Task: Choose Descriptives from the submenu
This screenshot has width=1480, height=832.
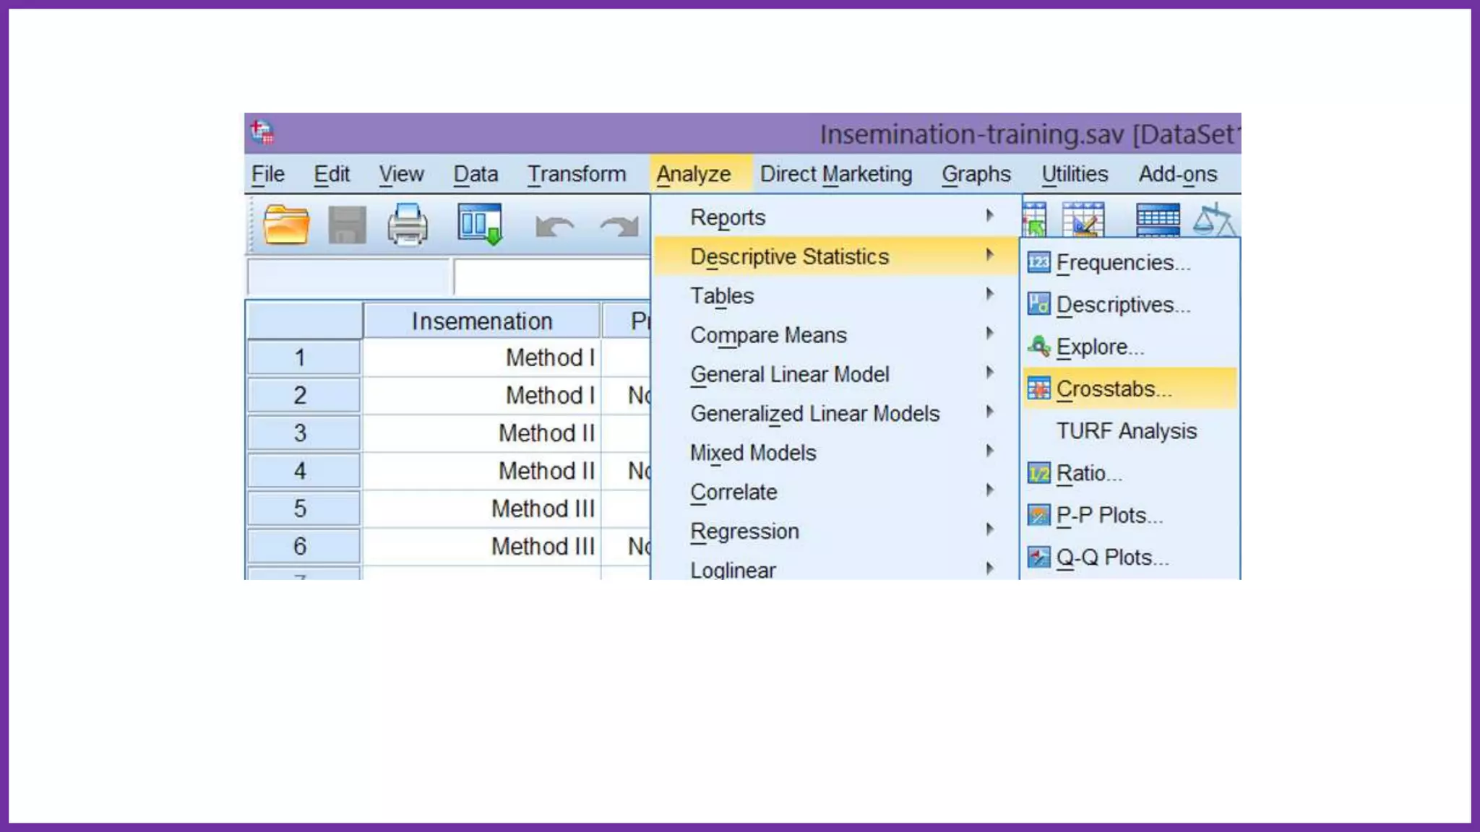Action: tap(1122, 305)
